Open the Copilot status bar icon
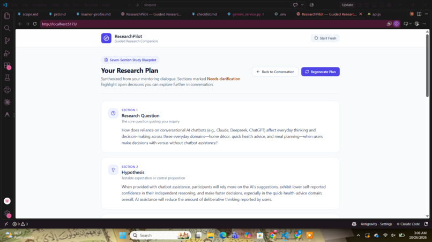This screenshot has height=242, width=432. 354,224
